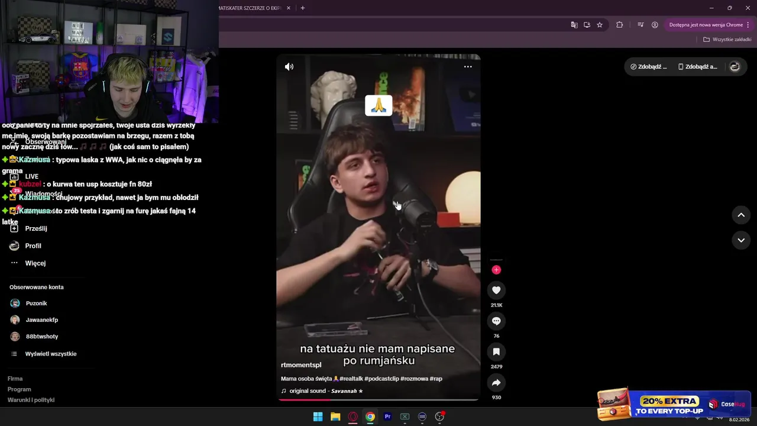The image size is (757, 426).
Task: Click taskbar date 8.02.2026
Action: point(739,420)
